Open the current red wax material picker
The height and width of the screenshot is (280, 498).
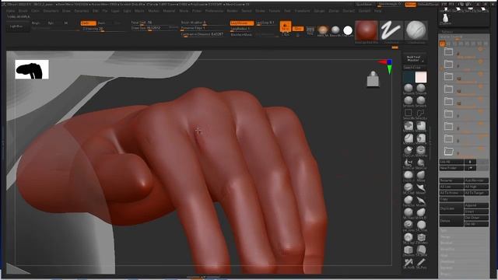(366, 30)
